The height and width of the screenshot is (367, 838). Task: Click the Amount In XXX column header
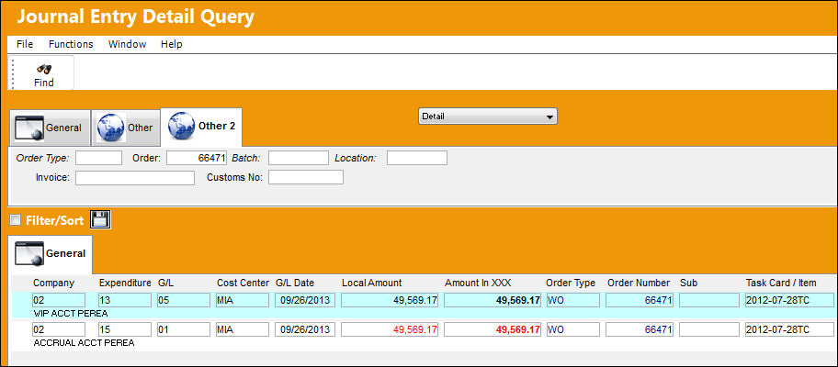[478, 284]
